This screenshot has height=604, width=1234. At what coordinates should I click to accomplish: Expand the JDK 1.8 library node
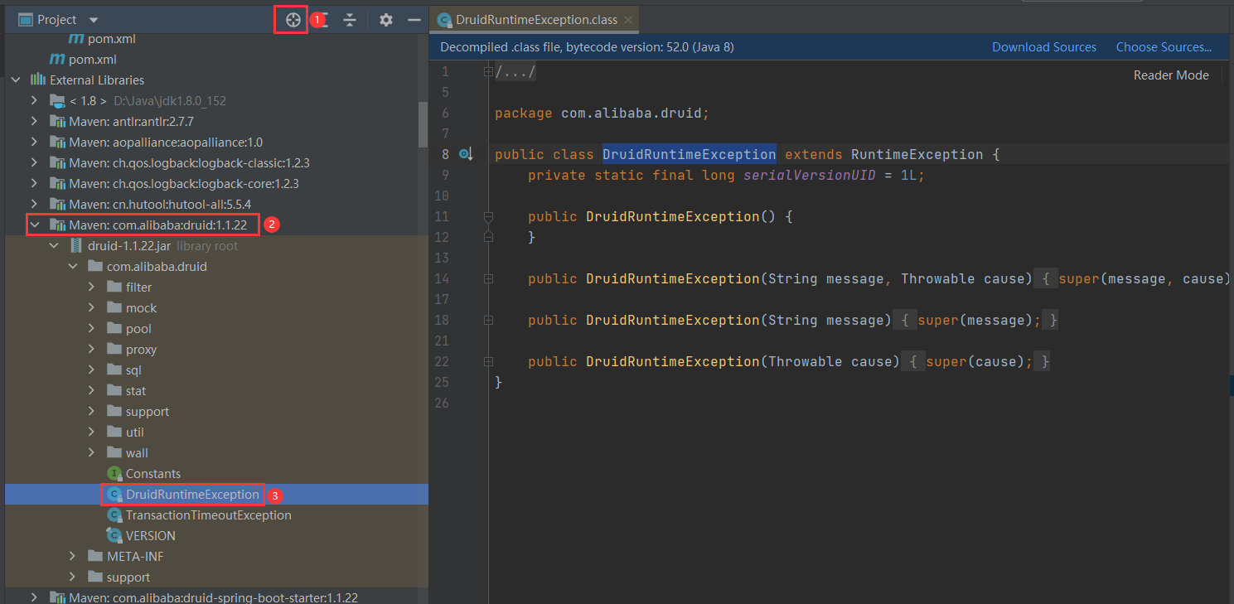point(34,101)
